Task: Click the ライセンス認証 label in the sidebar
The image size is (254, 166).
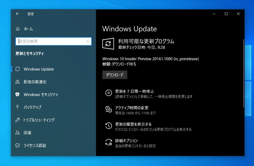Action: (x=35, y=145)
